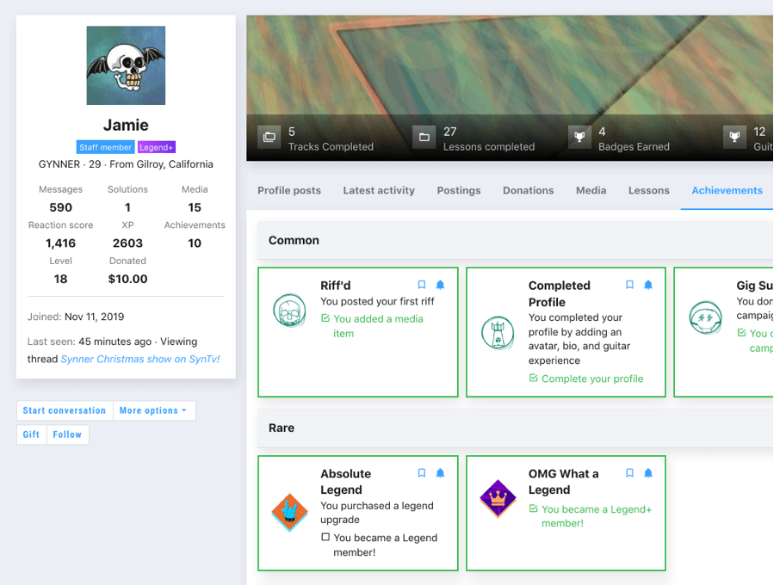Select the Riff'd achievement badge icon
Viewport: 780px width, 585px height.
click(289, 311)
